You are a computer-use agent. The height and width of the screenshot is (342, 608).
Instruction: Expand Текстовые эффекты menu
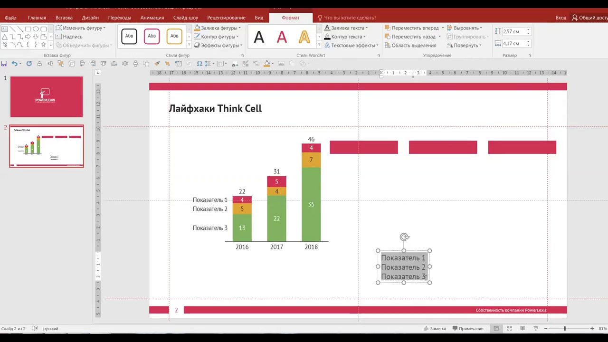click(351, 46)
